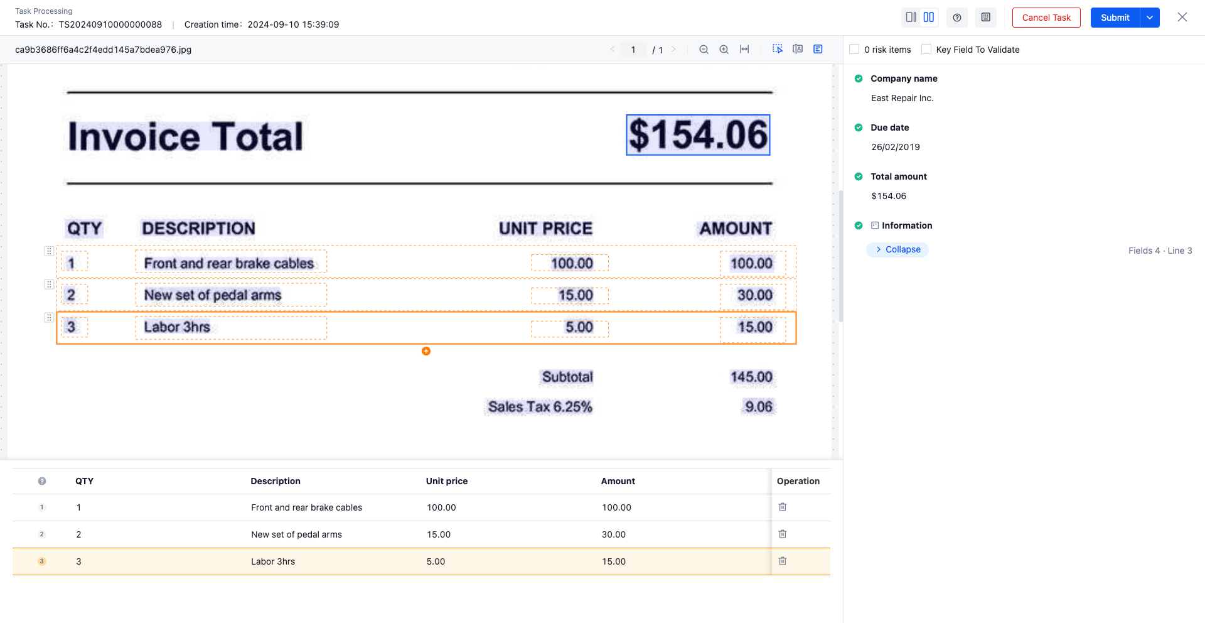Select Company name value East Repair Inc.
Viewport: 1205px width, 623px height.
point(902,98)
